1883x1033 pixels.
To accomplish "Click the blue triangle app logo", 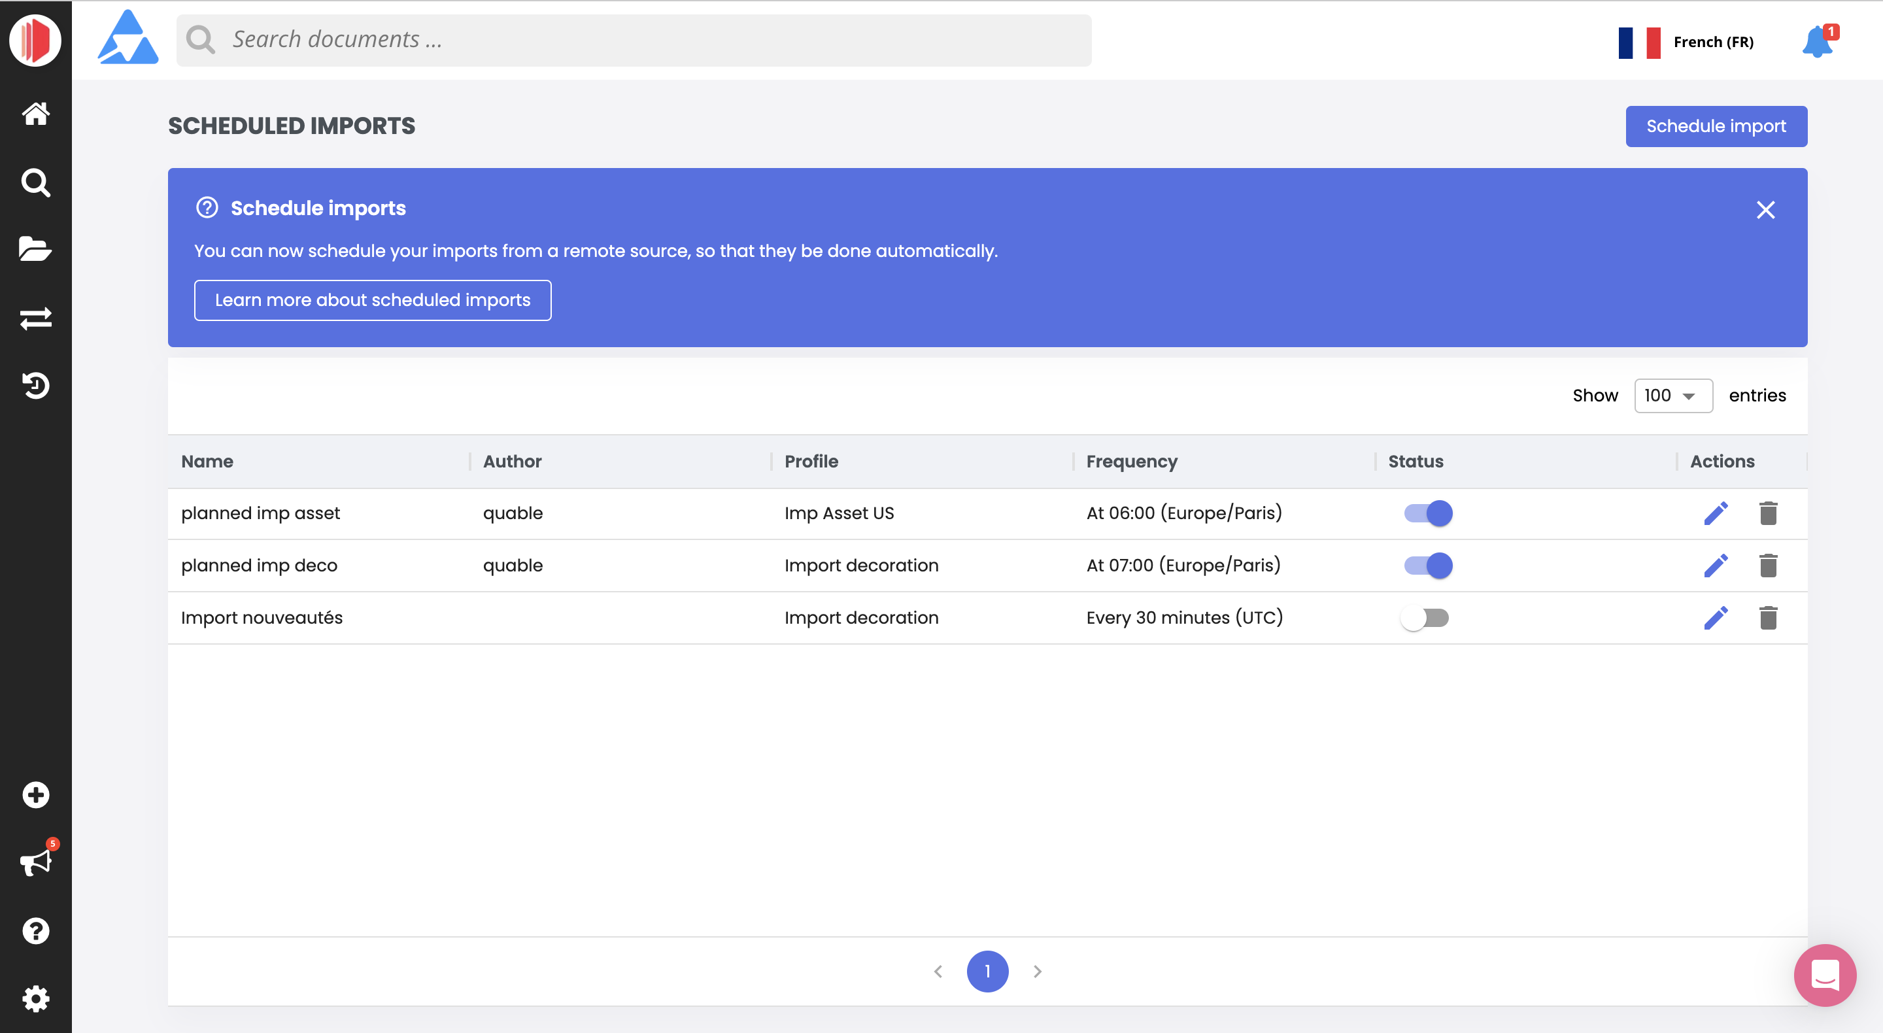I will click(128, 37).
